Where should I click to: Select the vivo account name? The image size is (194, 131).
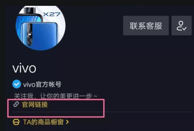24,68
